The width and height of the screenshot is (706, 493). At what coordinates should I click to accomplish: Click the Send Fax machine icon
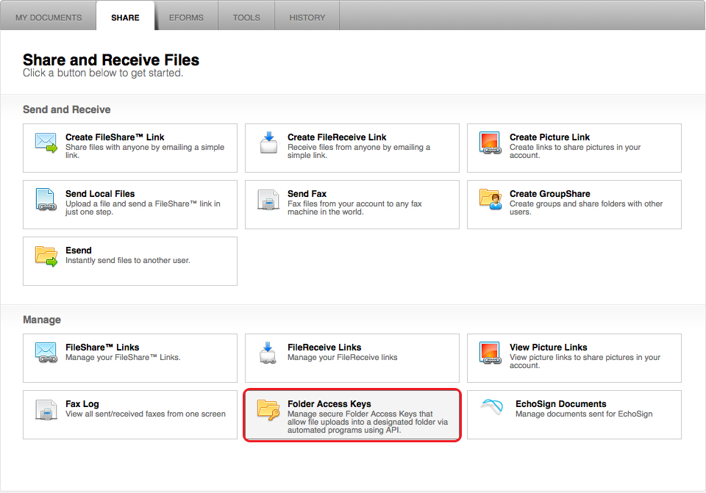269,200
